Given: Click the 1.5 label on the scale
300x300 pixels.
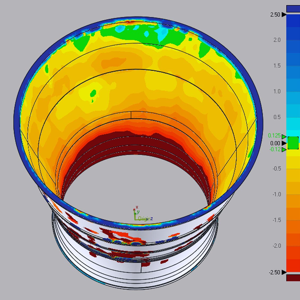Looking at the screenshot, I should point(277,66).
